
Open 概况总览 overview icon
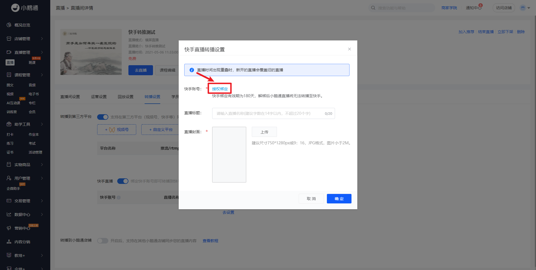tap(9, 25)
